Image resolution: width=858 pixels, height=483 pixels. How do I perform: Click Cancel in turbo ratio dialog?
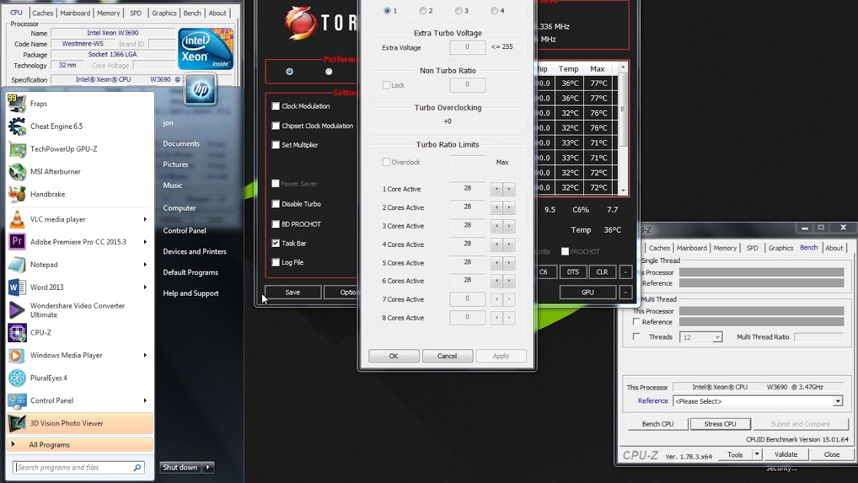447,356
